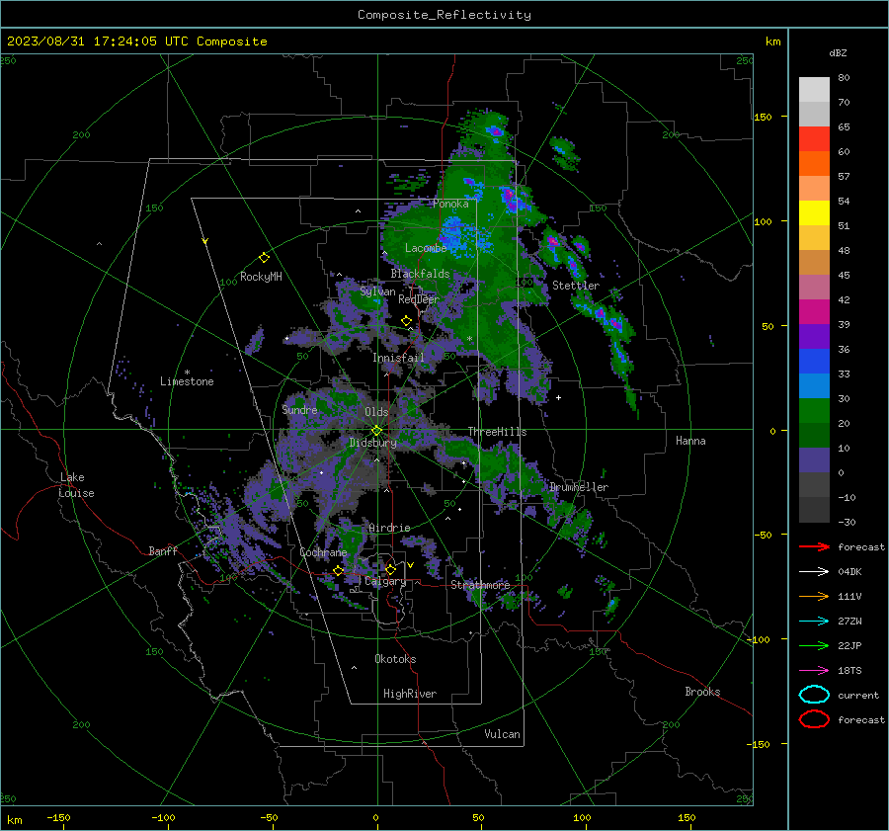This screenshot has height=831, width=889.
Task: Click the Blackfalds town label
Action: (420, 274)
